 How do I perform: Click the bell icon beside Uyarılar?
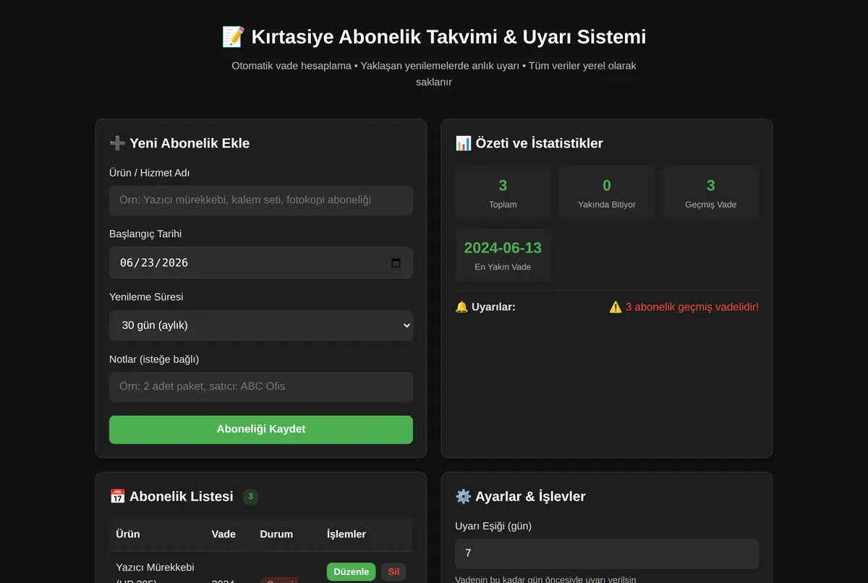pyautogui.click(x=462, y=307)
